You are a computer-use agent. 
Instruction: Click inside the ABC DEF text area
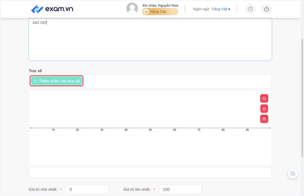coord(150,39)
